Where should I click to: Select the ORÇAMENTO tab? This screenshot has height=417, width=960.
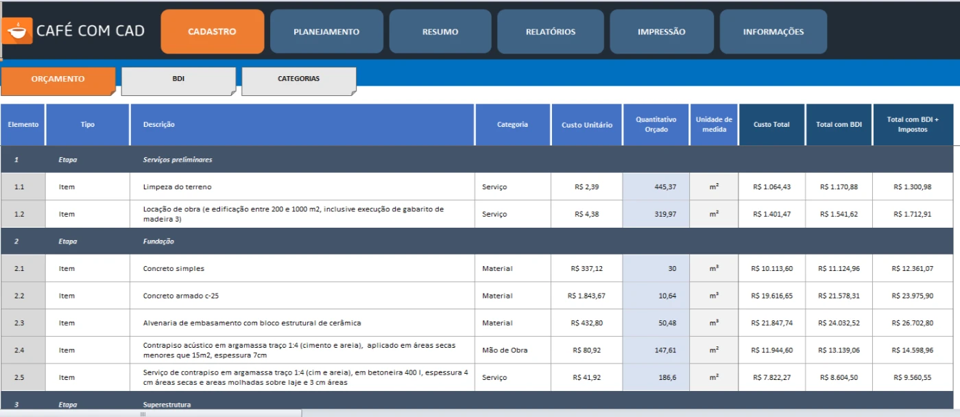pyautogui.click(x=58, y=80)
